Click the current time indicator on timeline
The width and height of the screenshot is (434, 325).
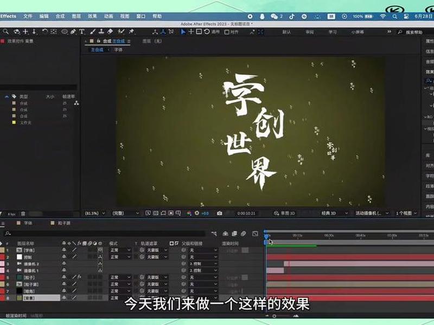(266, 237)
